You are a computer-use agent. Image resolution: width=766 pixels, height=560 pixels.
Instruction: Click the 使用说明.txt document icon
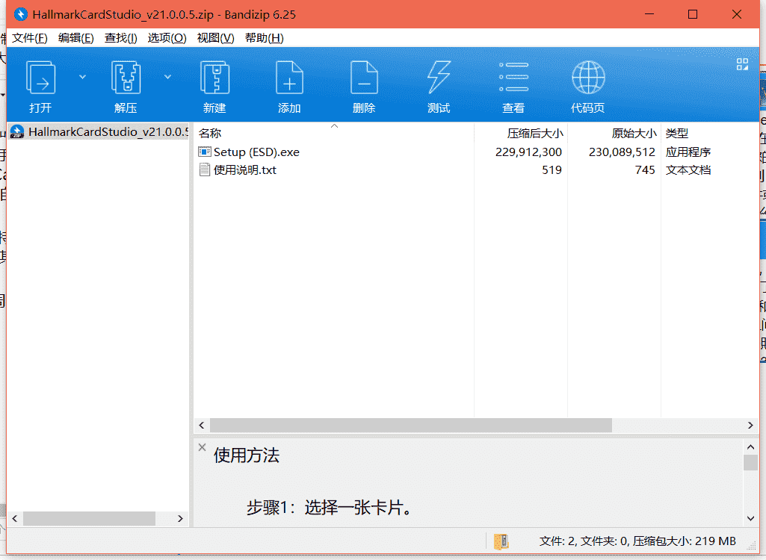[205, 170]
